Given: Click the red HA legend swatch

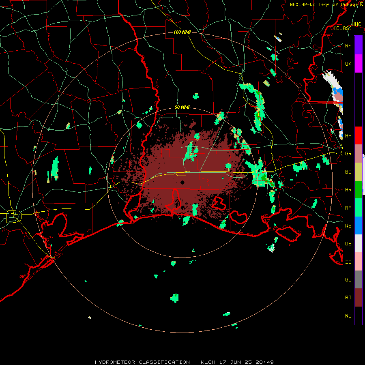Looking at the screenshot, I should point(358,135).
